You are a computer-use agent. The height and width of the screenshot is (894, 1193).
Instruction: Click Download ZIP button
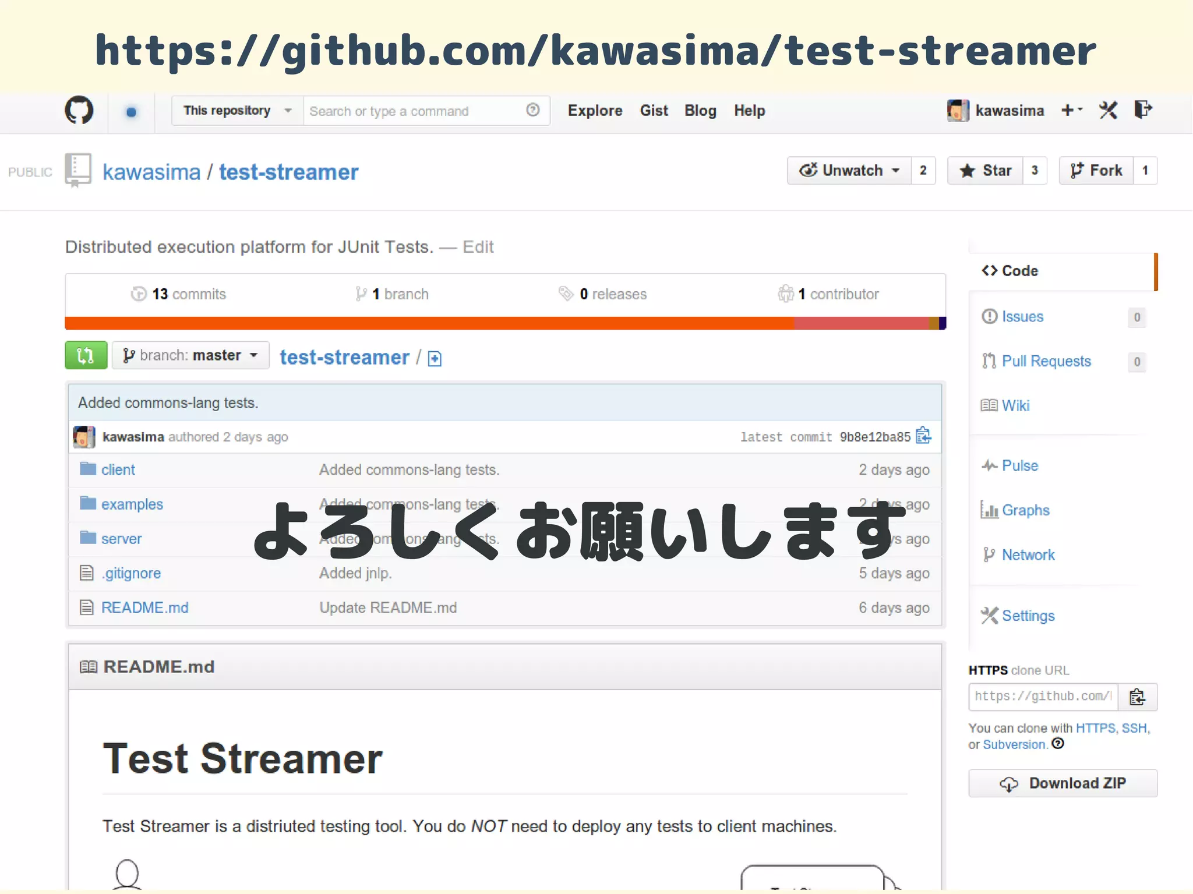[1063, 783]
